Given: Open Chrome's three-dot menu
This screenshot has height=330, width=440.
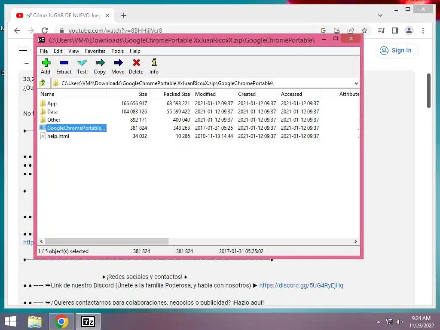Looking at the screenshot, I should (423, 31).
